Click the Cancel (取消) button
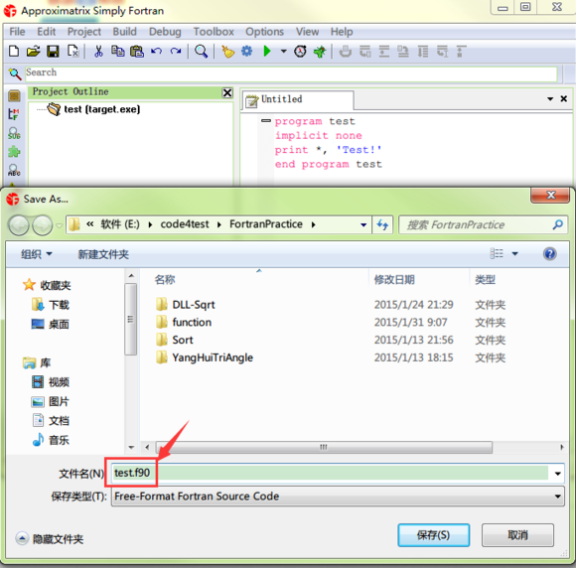This screenshot has height=568, width=576. (x=517, y=535)
